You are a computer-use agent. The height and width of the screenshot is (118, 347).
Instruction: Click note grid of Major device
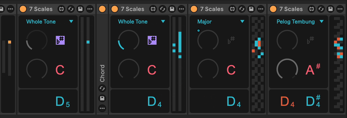[258, 64]
